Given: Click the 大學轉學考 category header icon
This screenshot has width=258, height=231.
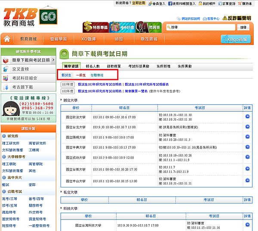Looking at the screenshot, I should pos(4,157).
